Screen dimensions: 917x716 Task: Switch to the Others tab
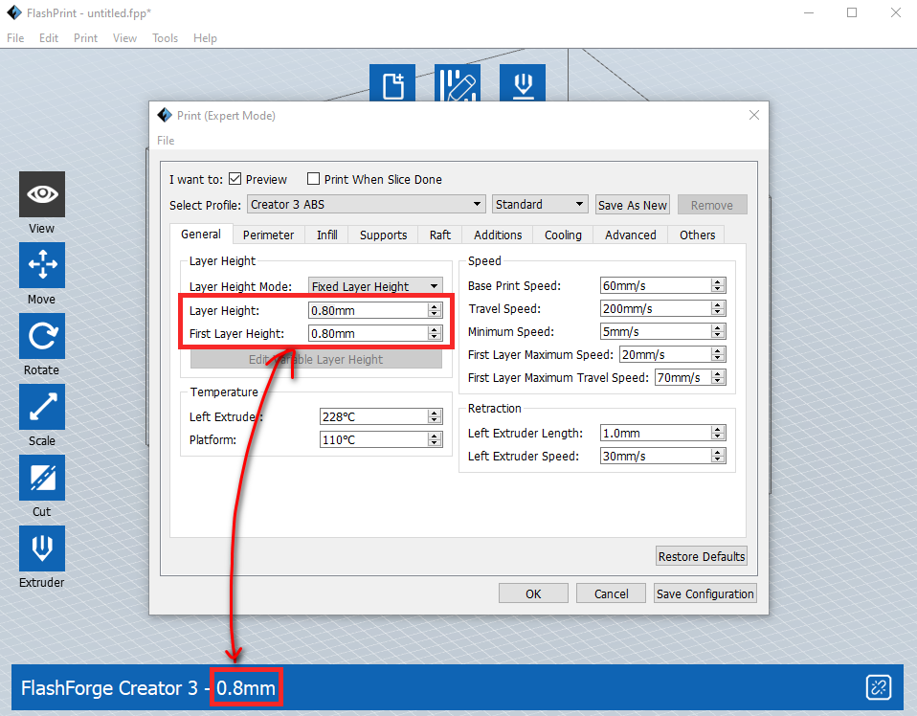[697, 235]
